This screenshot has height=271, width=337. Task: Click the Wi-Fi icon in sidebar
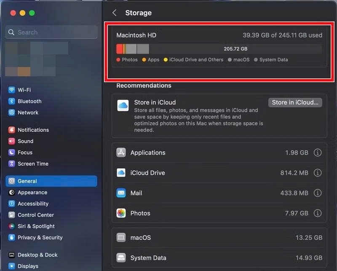[x=12, y=90]
